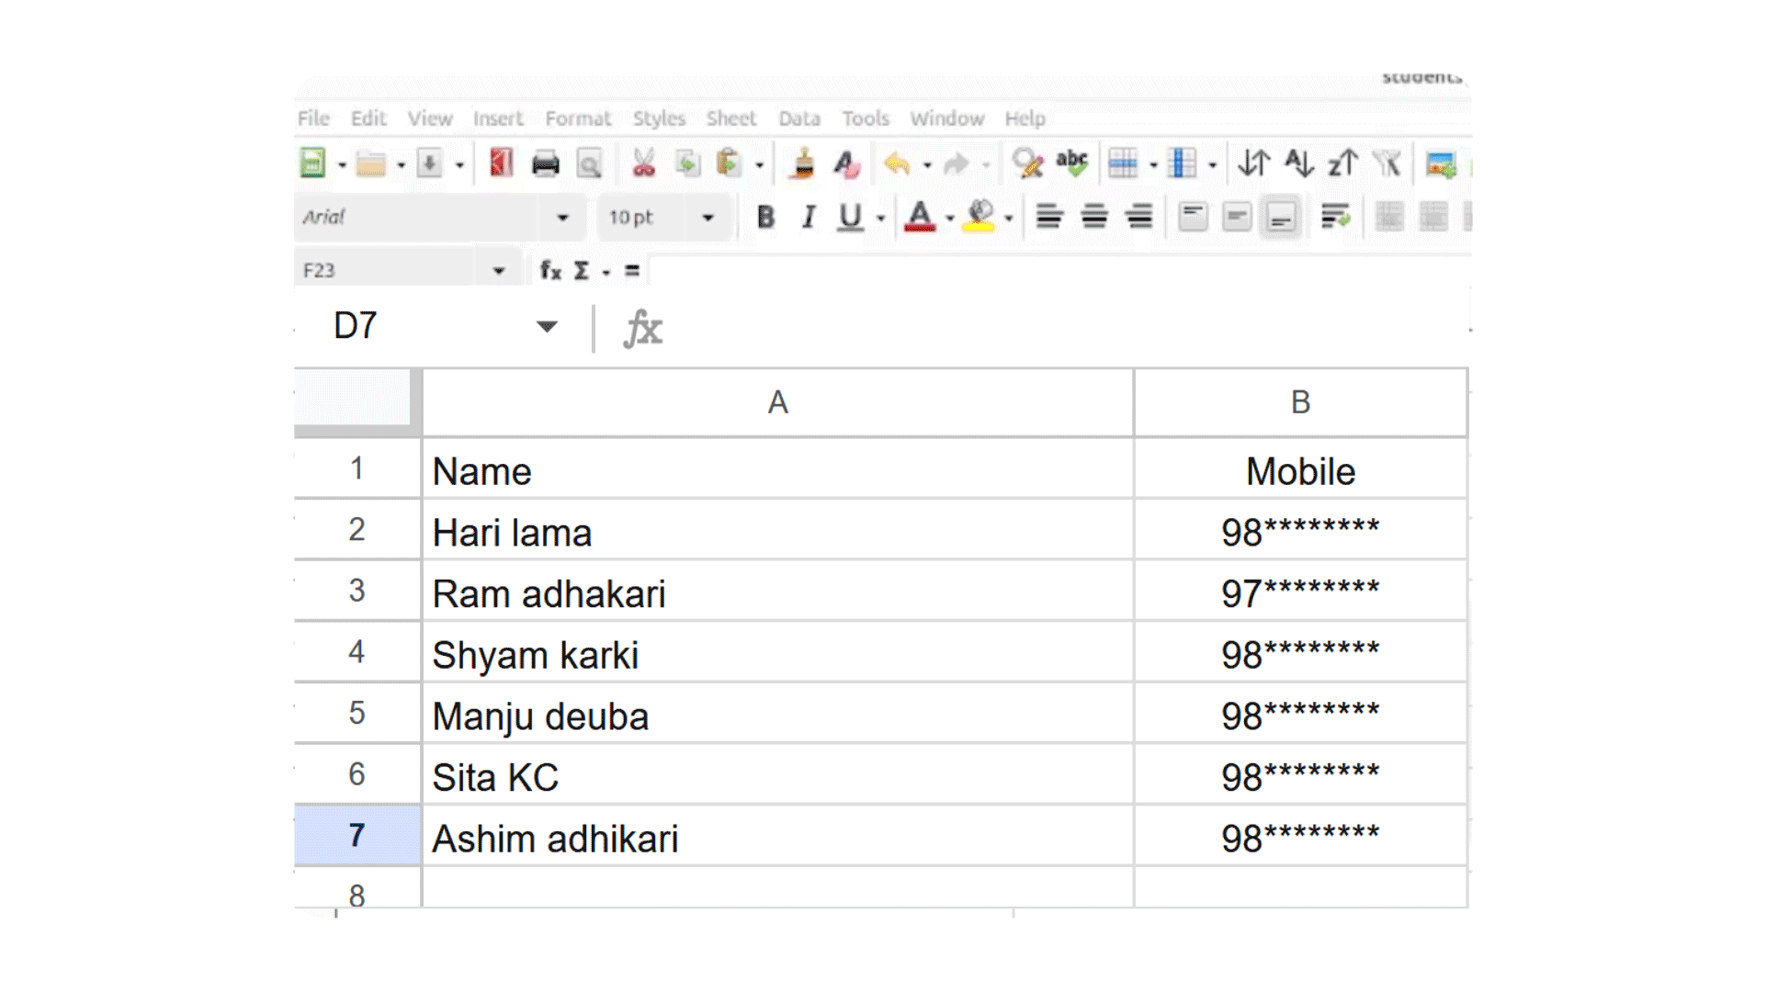The image size is (1766, 992).
Task: Toggle Wrap Text button
Action: (1334, 217)
